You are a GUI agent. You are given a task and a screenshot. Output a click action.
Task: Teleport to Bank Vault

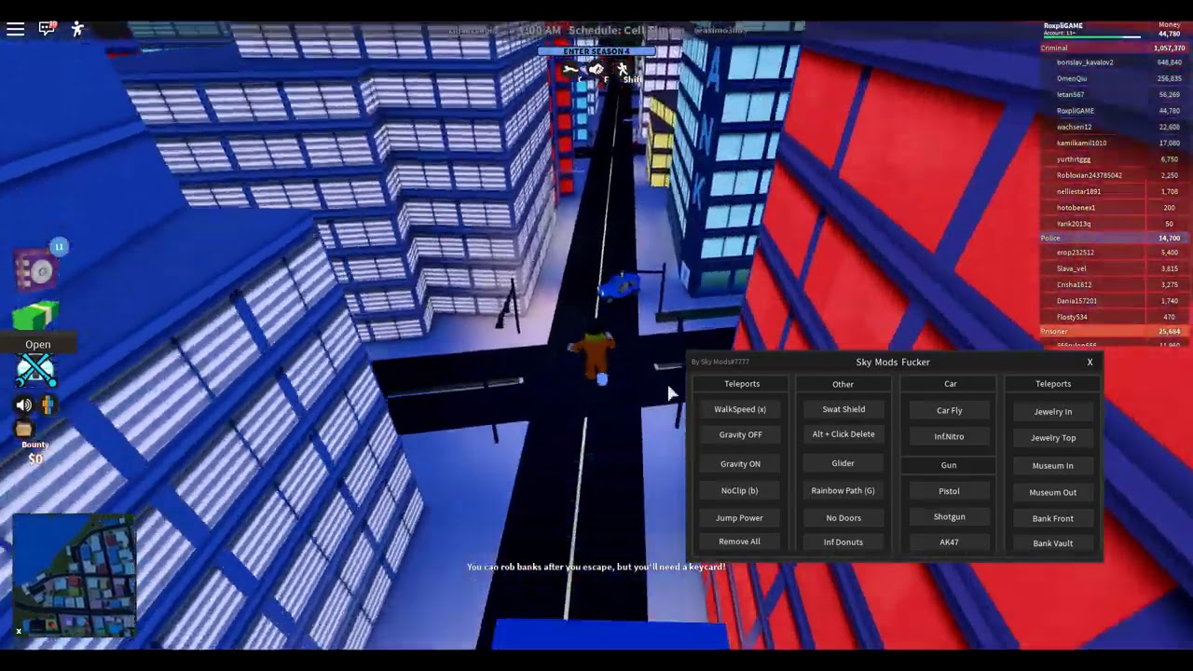pos(1053,542)
